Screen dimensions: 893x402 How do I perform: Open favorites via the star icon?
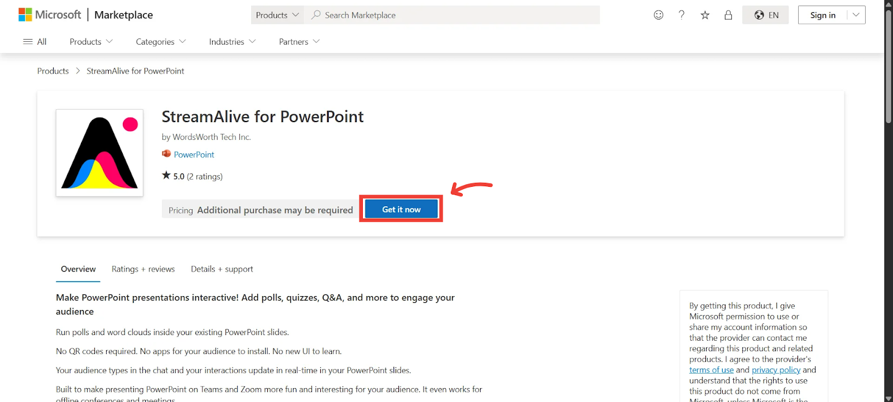click(x=705, y=15)
